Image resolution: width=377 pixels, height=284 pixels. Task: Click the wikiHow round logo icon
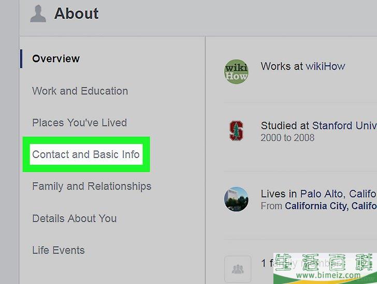point(236,72)
